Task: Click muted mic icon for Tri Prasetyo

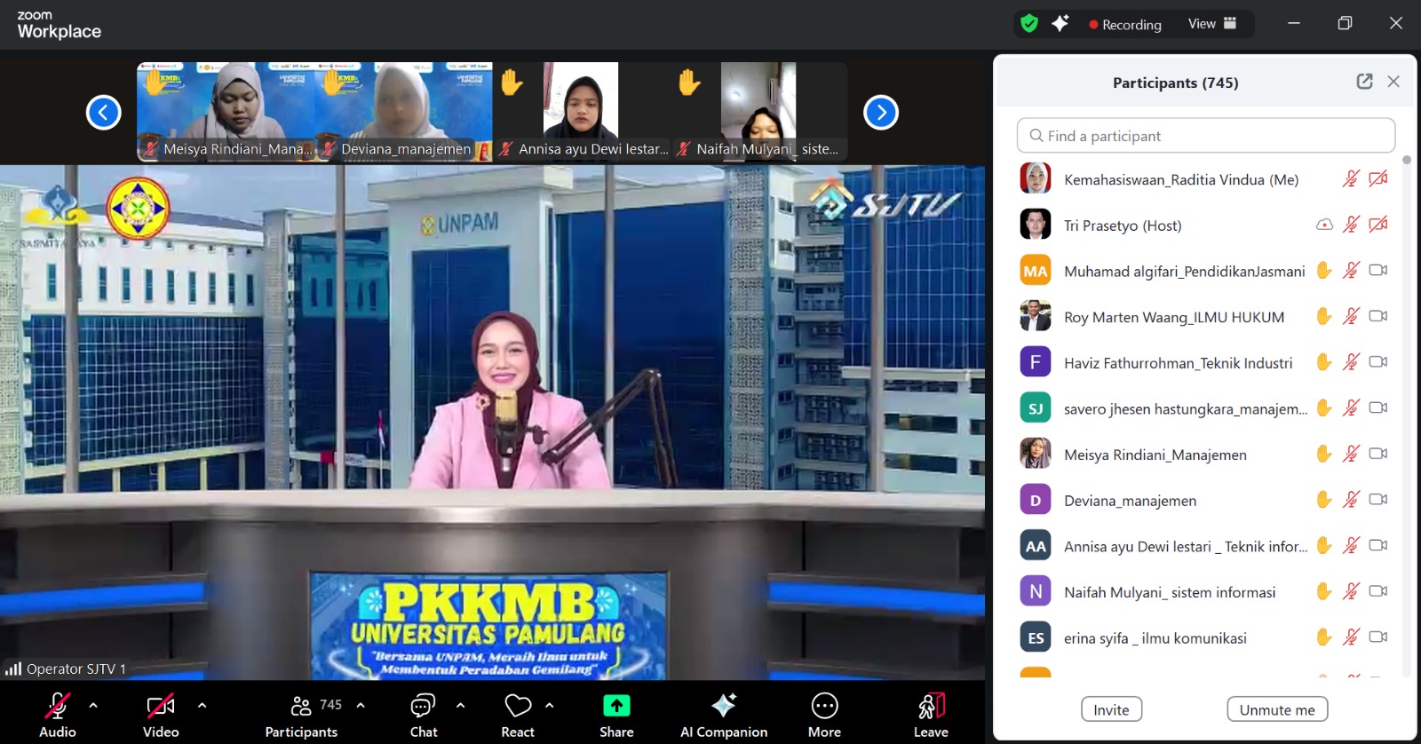Action: (x=1351, y=225)
